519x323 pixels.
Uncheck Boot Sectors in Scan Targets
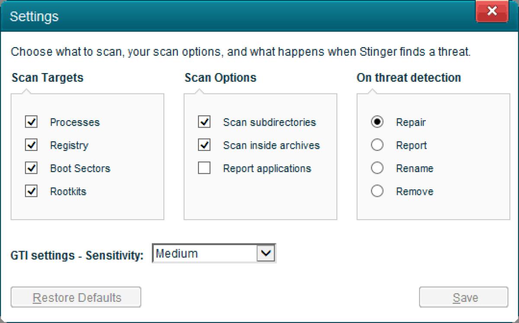tap(30, 169)
